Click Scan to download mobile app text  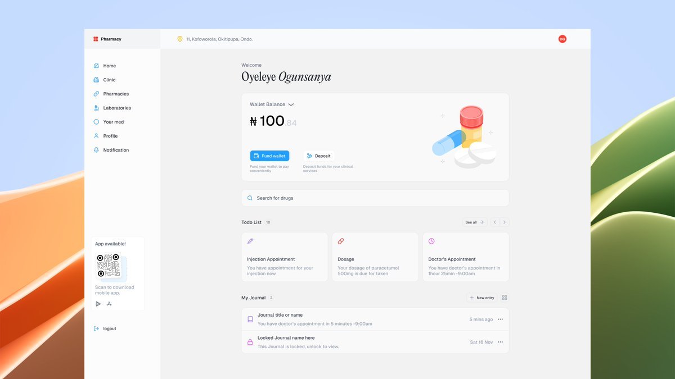click(x=115, y=290)
